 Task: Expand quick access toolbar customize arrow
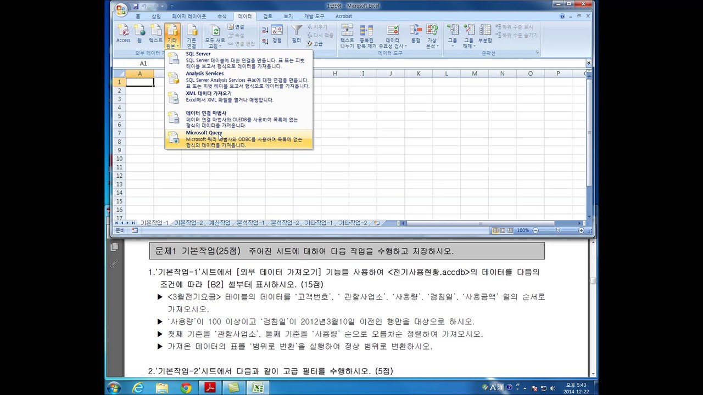[x=171, y=6]
